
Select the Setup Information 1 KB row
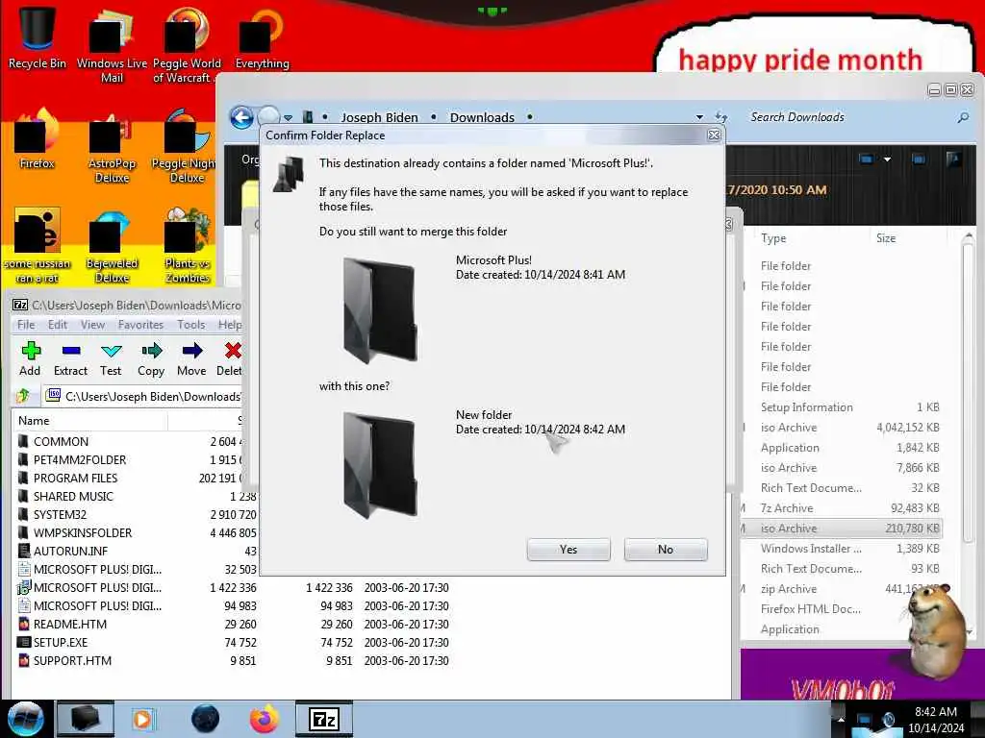(842, 407)
